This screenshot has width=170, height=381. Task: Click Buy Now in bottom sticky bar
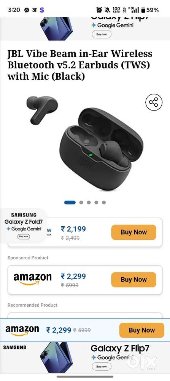[141, 330]
